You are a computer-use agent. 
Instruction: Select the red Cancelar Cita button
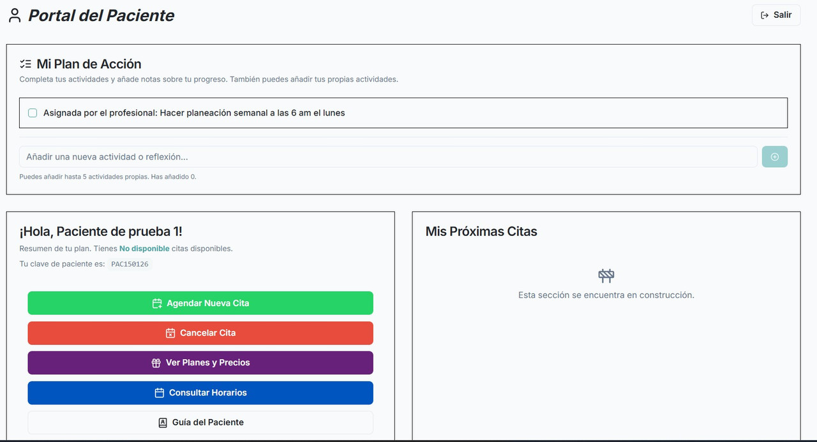click(200, 333)
